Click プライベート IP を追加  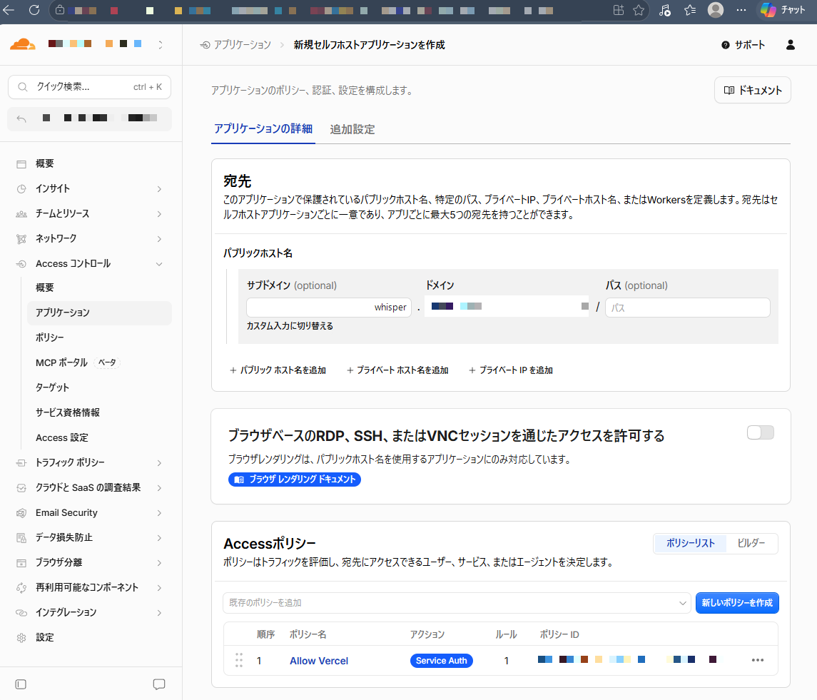click(511, 370)
